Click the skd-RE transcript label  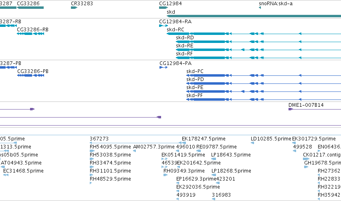pyautogui.click(x=185, y=46)
